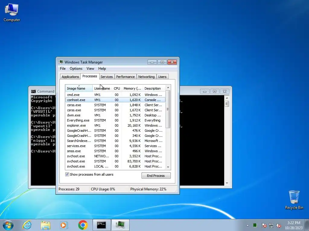Open the Windows Start orb

click(x=8, y=225)
